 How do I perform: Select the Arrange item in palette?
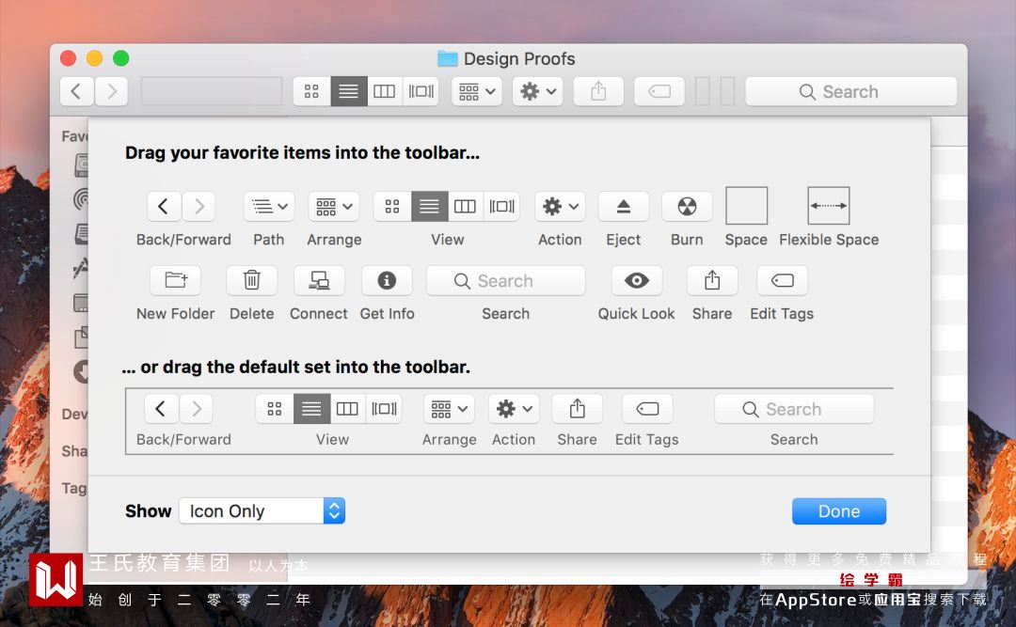(334, 207)
